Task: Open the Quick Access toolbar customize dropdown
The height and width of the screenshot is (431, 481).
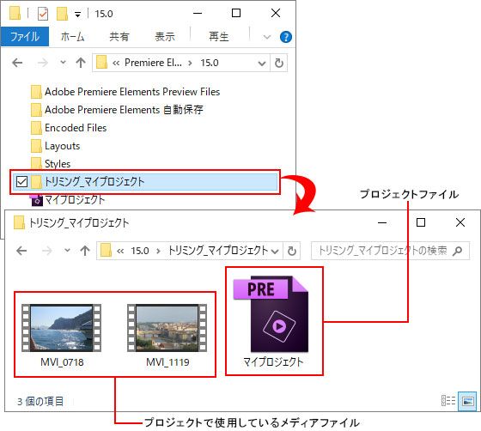Action: [x=78, y=15]
